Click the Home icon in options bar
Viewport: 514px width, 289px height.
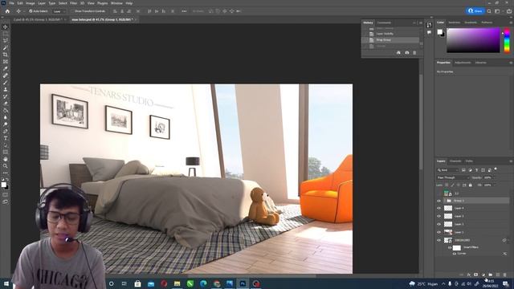click(x=7, y=11)
